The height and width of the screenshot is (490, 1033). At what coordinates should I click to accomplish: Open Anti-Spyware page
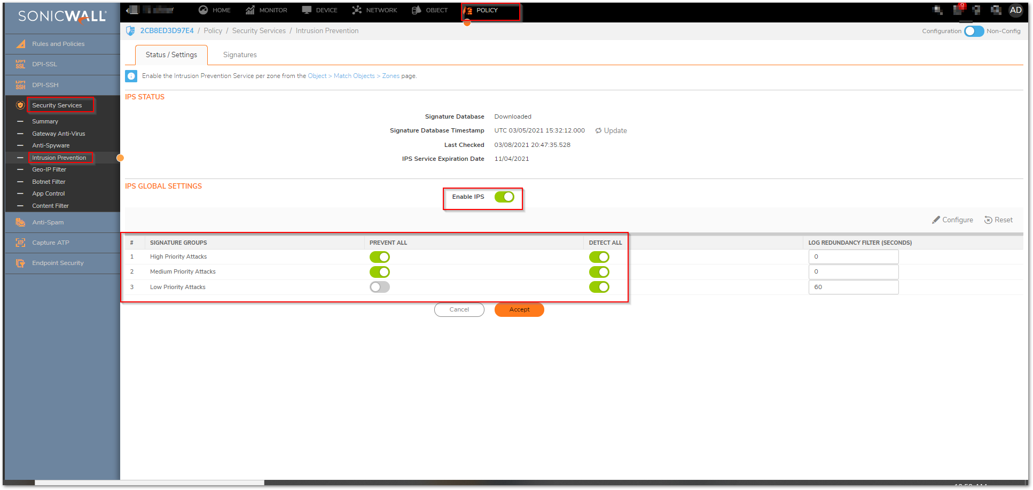(x=51, y=145)
